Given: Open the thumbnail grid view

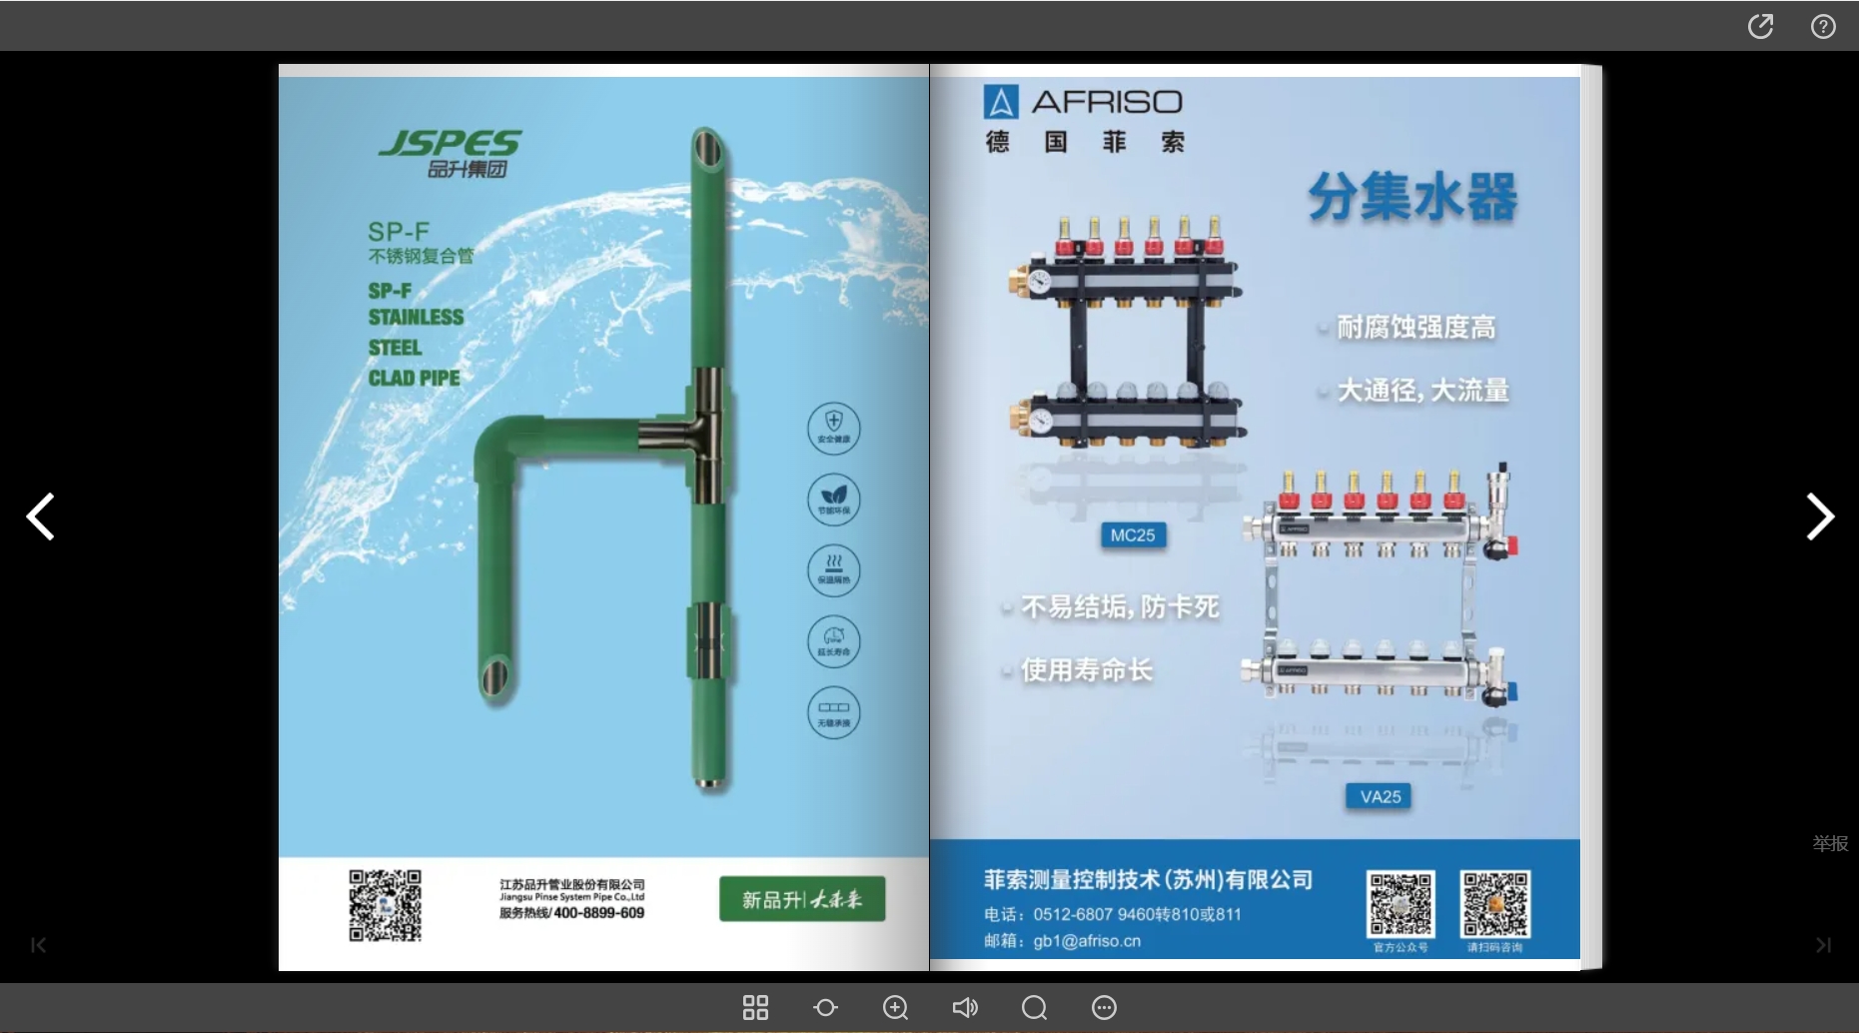Looking at the screenshot, I should coord(755,1007).
